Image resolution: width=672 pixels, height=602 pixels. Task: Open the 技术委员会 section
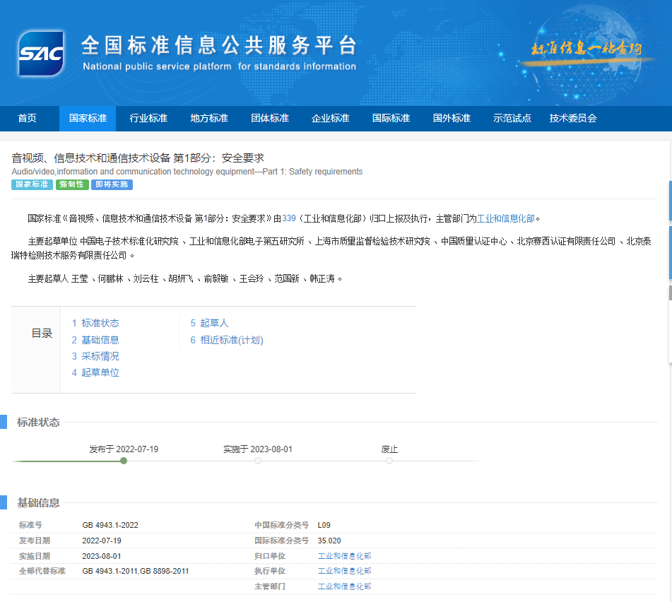(572, 118)
